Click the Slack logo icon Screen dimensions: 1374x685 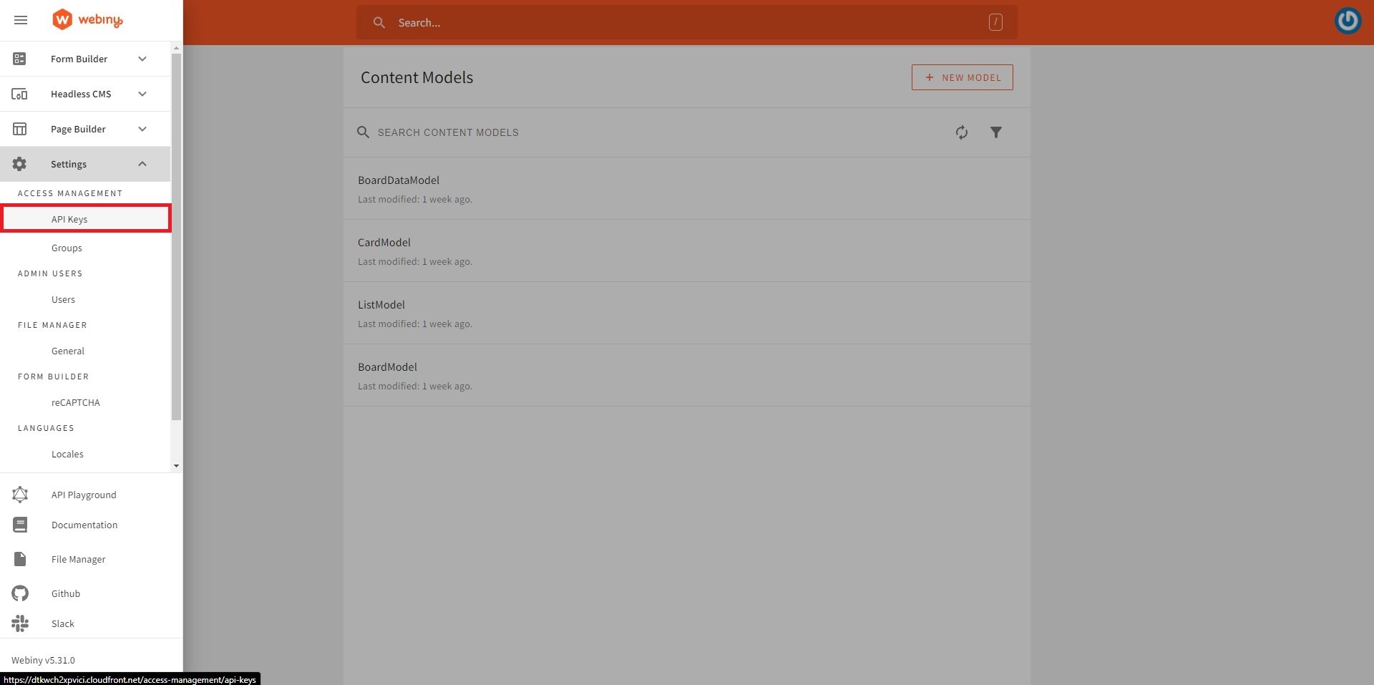click(x=20, y=623)
